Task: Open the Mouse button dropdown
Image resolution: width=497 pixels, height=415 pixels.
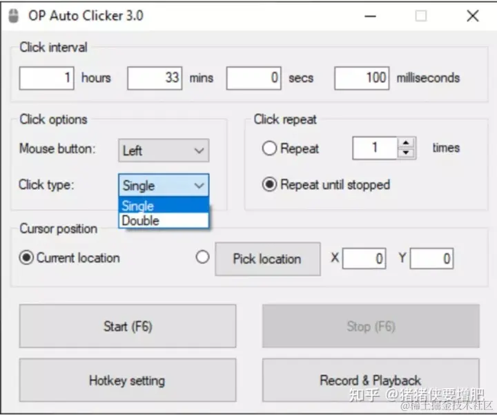Action: click(x=164, y=151)
